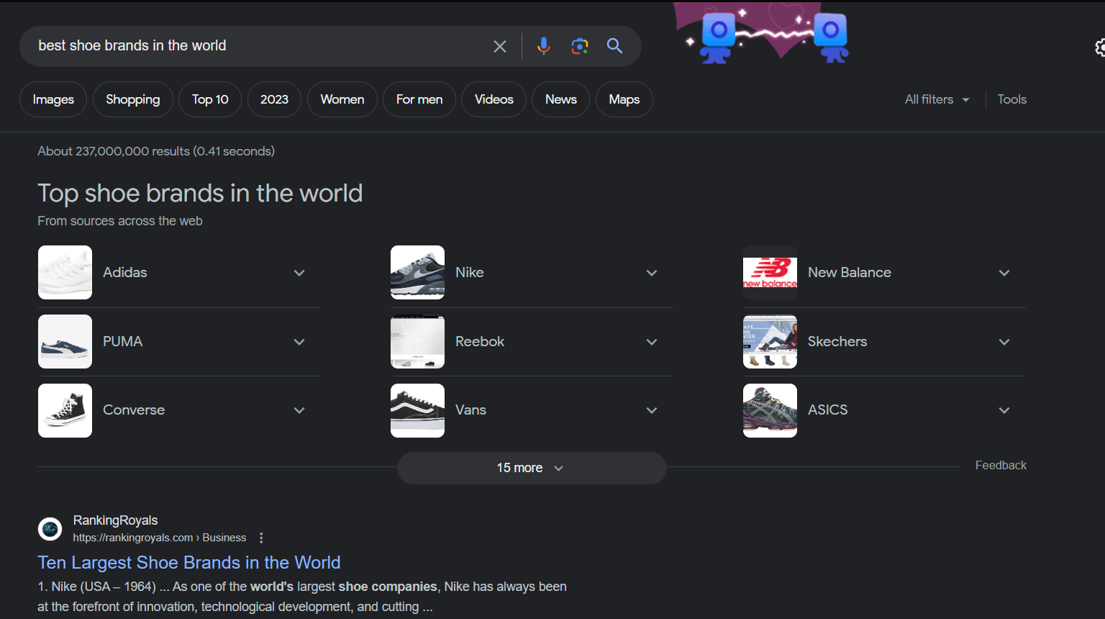The image size is (1105, 619).
Task: Click the Nike brand name
Action: click(470, 272)
